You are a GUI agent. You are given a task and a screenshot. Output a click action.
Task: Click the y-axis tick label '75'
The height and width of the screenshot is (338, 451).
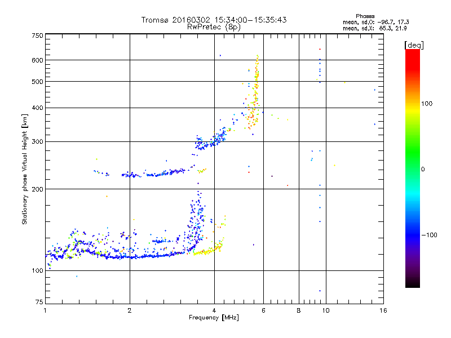(39, 302)
